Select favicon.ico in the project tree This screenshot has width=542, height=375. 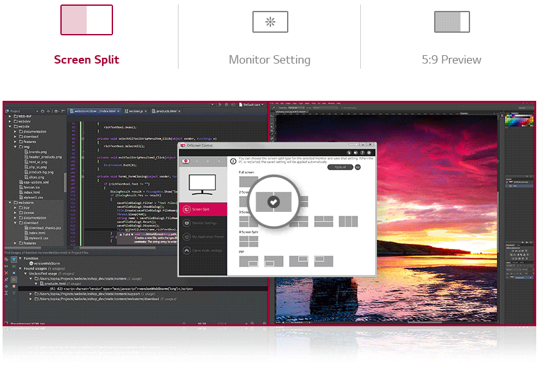30,187
